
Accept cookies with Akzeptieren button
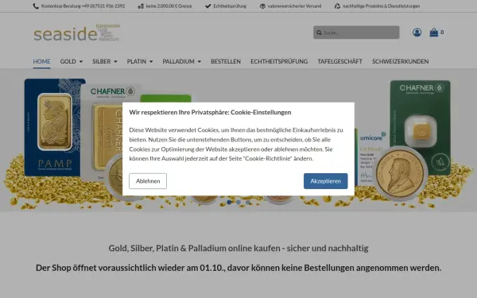pyautogui.click(x=325, y=181)
